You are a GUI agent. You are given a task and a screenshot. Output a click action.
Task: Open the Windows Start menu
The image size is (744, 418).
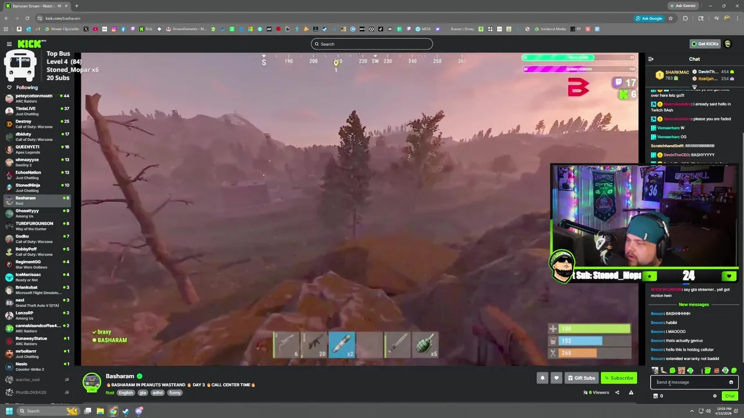click(x=9, y=411)
